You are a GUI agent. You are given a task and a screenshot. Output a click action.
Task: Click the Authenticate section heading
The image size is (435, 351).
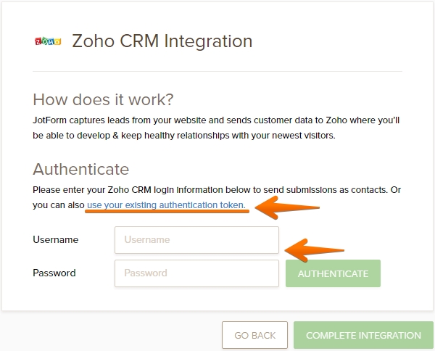click(80, 169)
